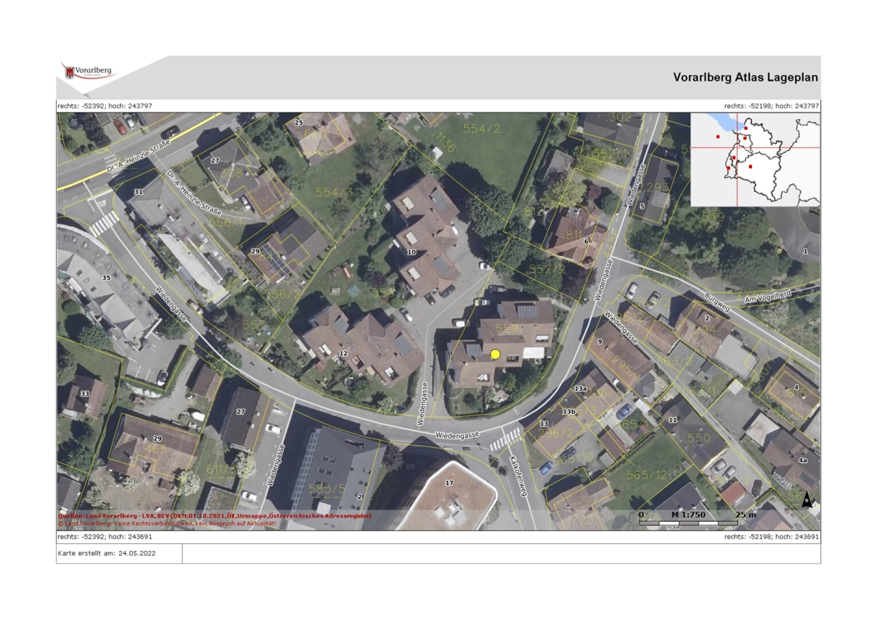Click the red source attribution text
The width and height of the screenshot is (877, 620).
click(x=215, y=516)
